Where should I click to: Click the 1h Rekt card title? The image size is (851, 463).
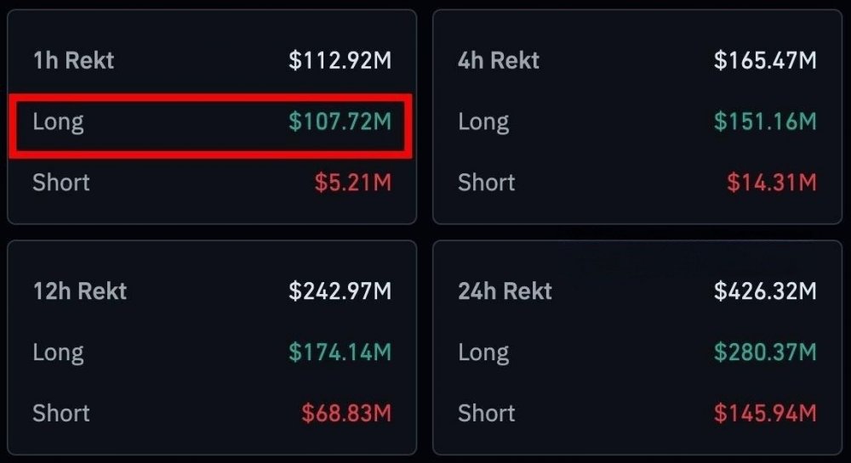[x=73, y=61]
